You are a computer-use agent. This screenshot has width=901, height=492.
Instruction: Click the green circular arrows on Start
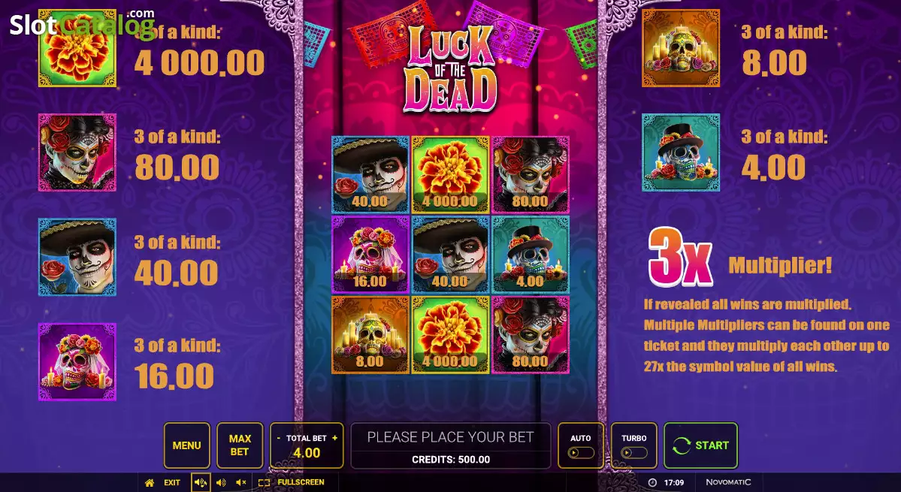(x=682, y=445)
